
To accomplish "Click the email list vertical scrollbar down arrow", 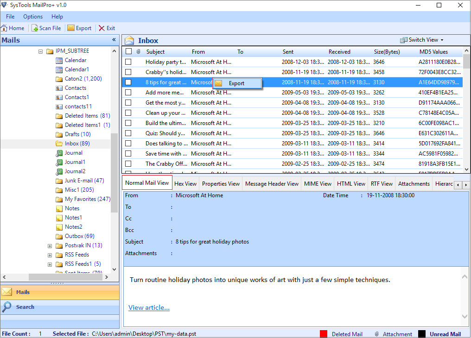I will (466, 169).
